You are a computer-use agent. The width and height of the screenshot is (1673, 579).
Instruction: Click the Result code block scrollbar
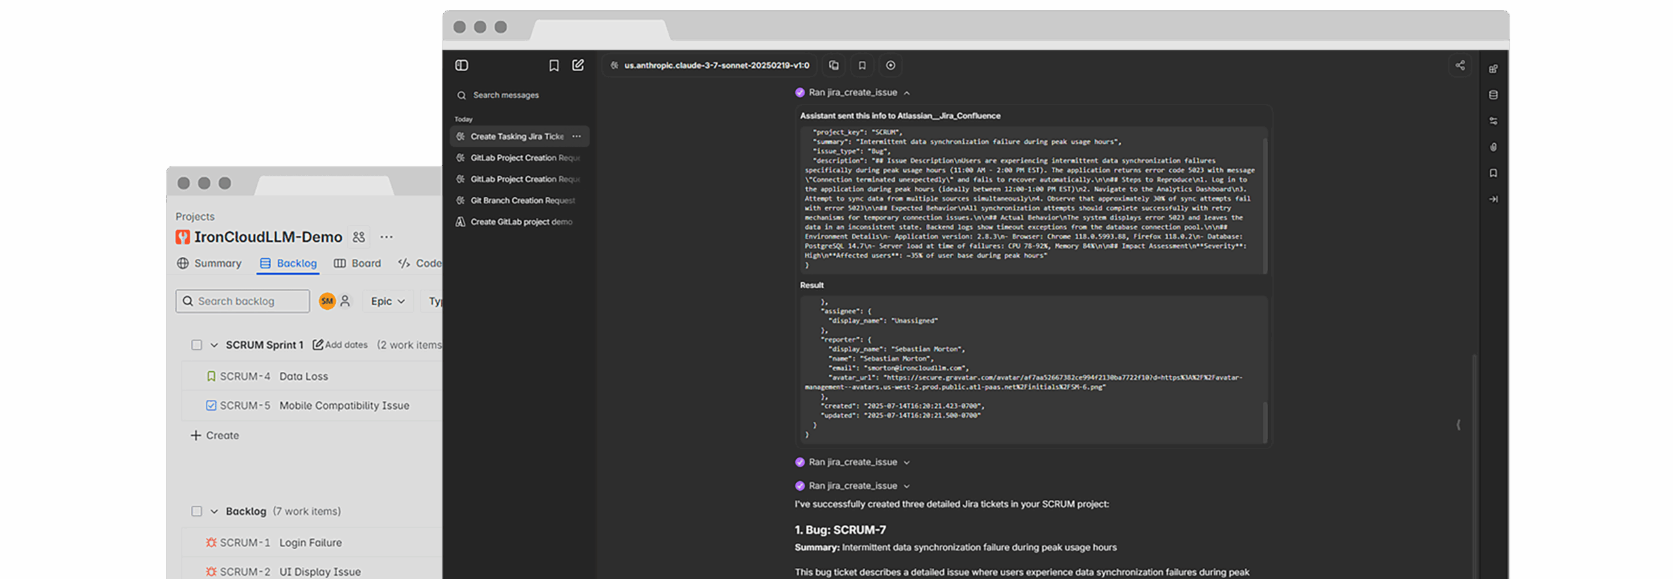tap(1265, 422)
